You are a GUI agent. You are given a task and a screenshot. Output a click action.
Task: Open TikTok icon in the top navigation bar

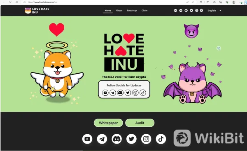(x=201, y=11)
